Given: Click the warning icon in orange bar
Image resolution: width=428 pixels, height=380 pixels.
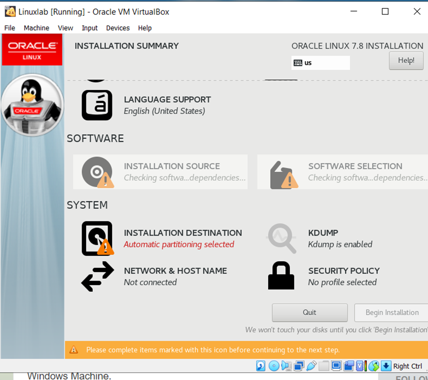Looking at the screenshot, I should (73, 350).
